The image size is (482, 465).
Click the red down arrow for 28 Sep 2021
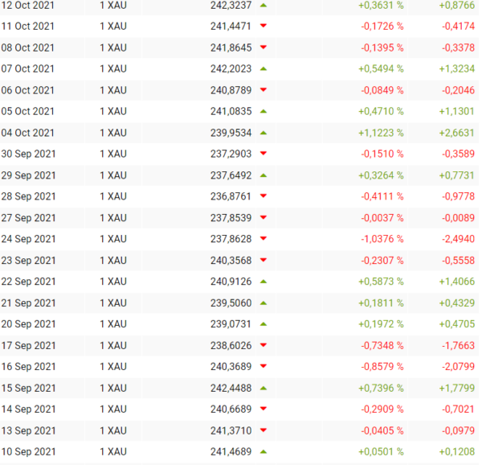263,195
